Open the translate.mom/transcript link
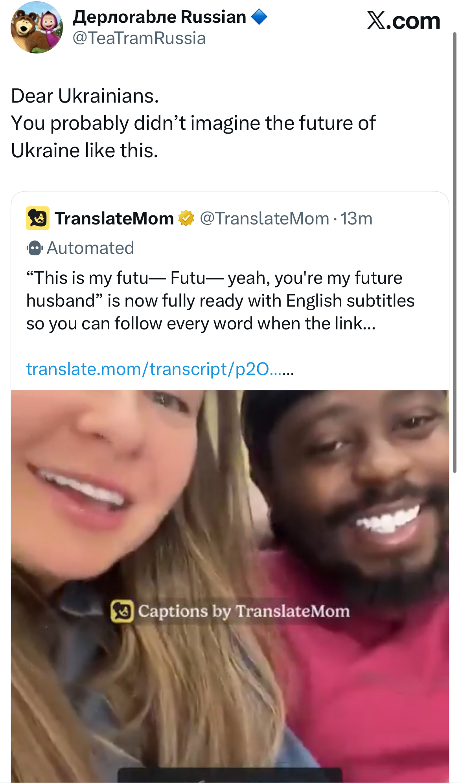This screenshot has height=783, width=460. click(x=160, y=369)
